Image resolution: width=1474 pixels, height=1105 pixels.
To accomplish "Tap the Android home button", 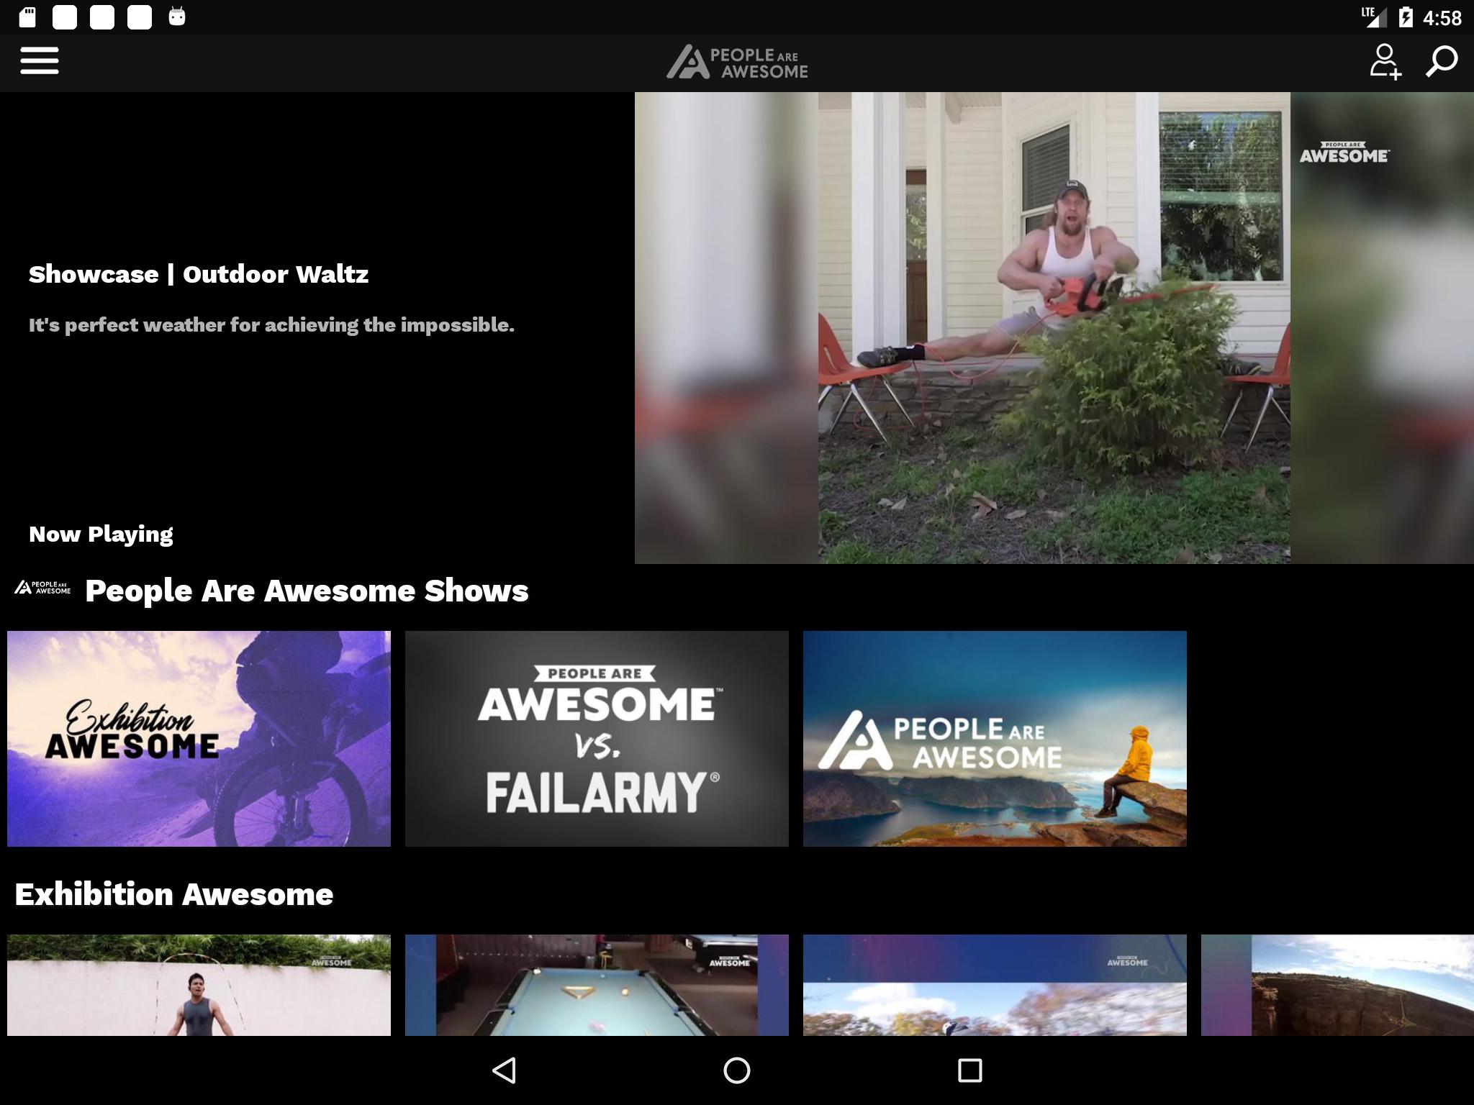I will (736, 1070).
